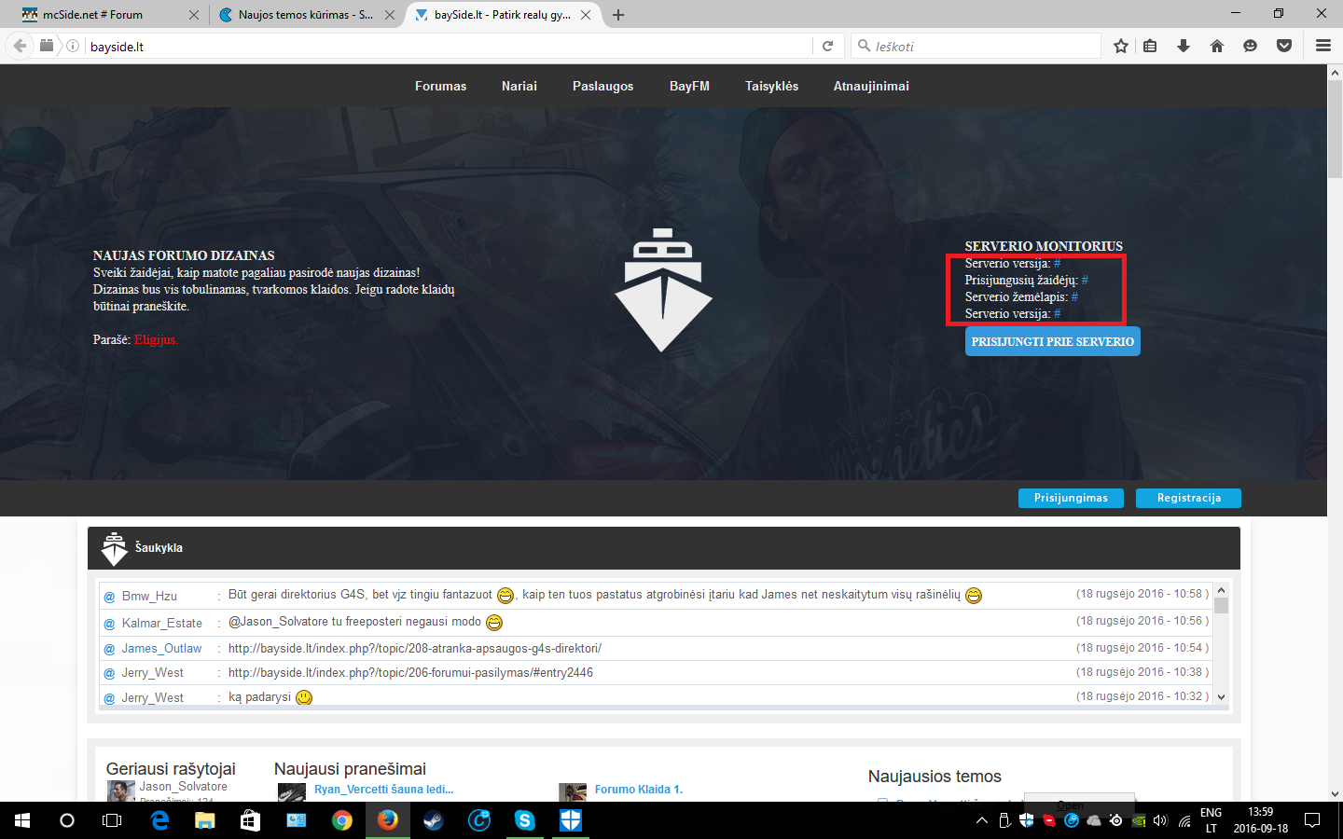The height and width of the screenshot is (839, 1343).
Task: Click the PRISIJUNGTI PRIE SERVERIO button
Action: click(1053, 341)
